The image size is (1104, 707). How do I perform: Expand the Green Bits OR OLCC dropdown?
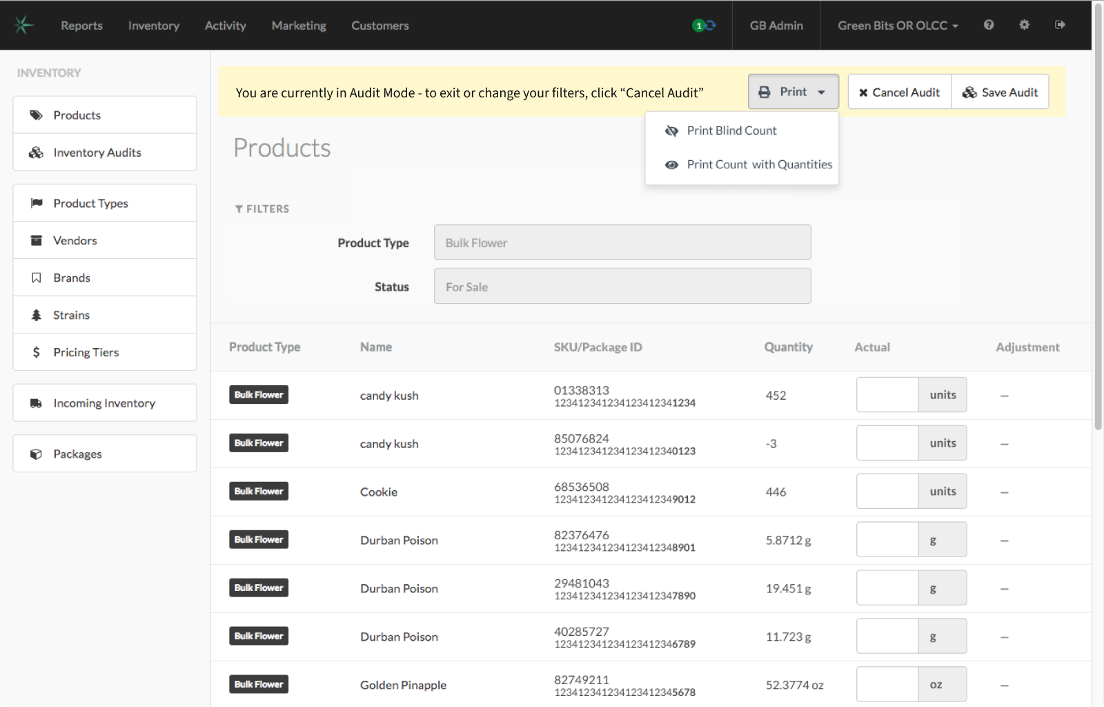pos(898,26)
